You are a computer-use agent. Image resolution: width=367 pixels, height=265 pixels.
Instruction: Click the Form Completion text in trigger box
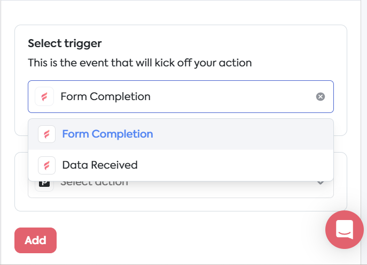tap(105, 96)
